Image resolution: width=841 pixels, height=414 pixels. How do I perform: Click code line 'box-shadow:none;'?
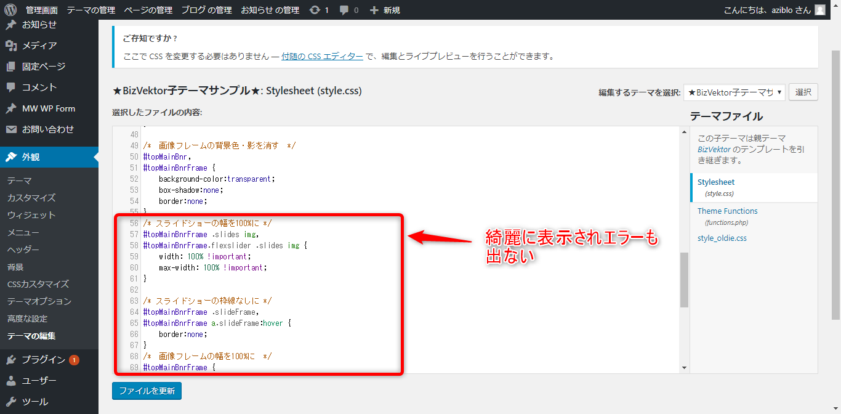[190, 190]
